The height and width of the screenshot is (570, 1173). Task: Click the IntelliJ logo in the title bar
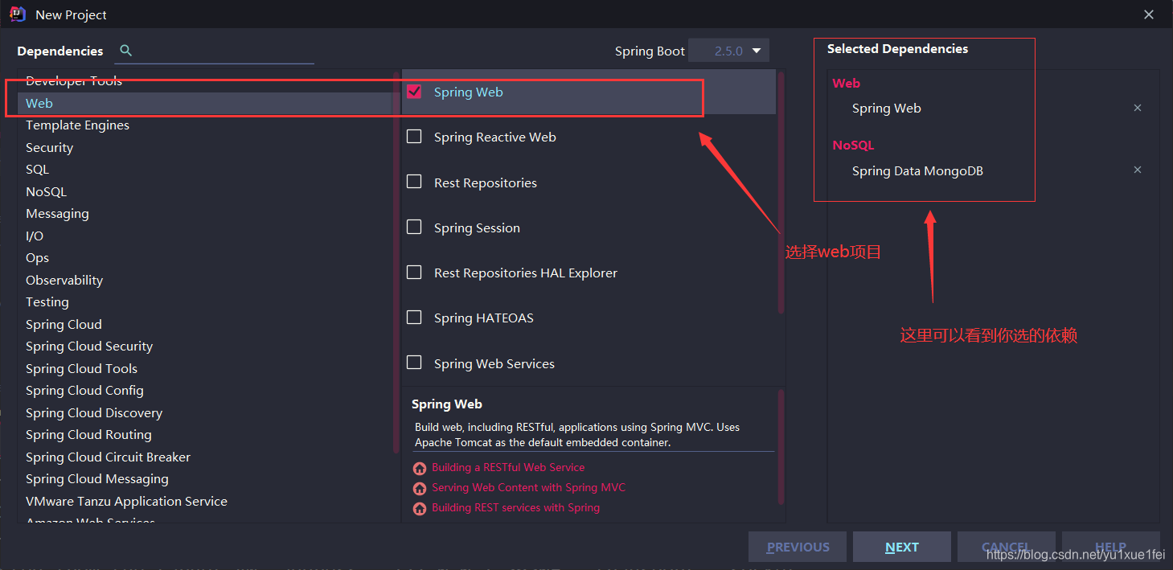18,14
